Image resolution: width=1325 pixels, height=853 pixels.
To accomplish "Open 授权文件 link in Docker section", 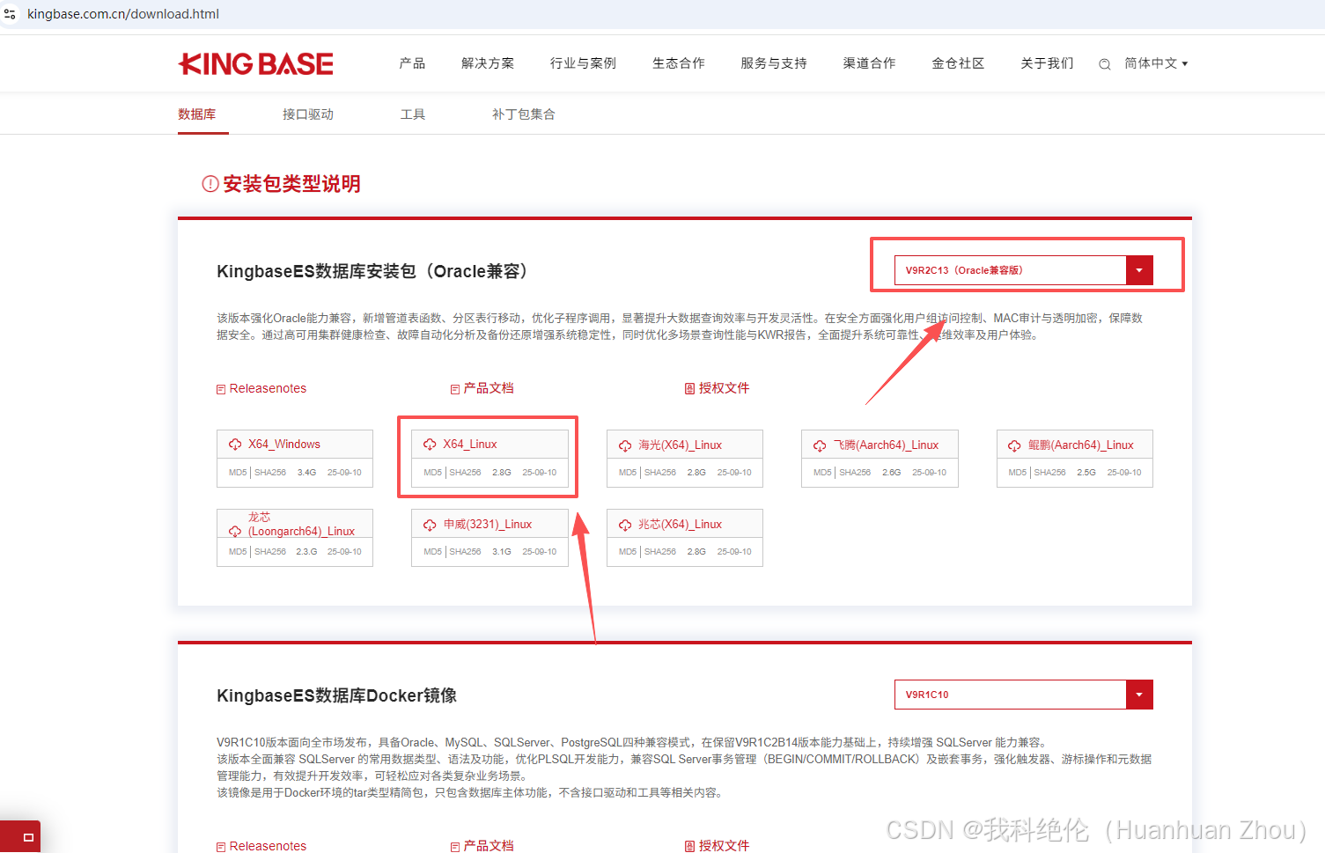I will tap(724, 846).
